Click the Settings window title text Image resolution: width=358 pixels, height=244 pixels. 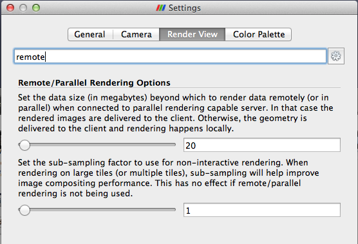pyautogui.click(x=185, y=8)
